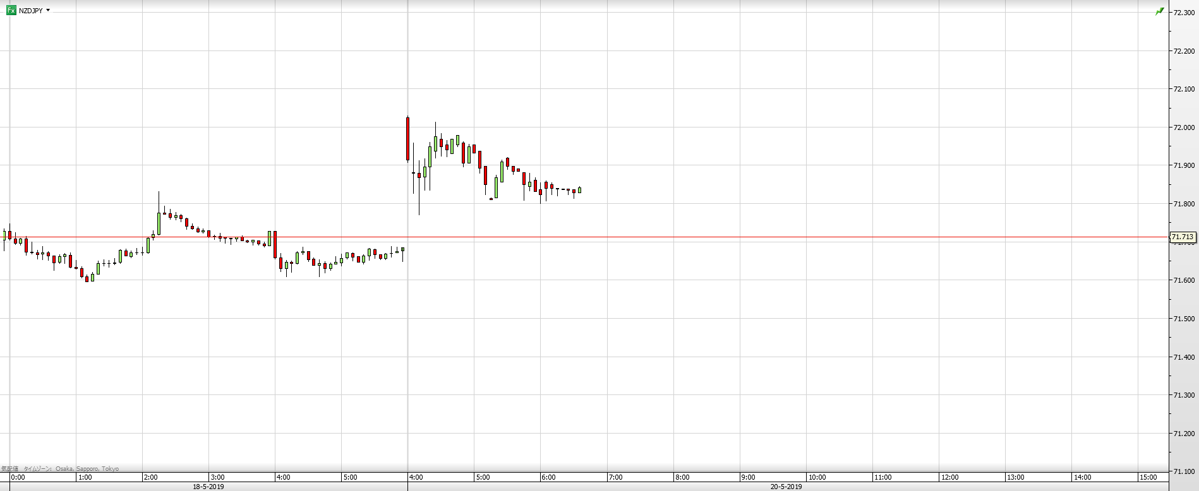The width and height of the screenshot is (1199, 491).
Task: Click the 2:00 time axis label
Action: [150, 477]
